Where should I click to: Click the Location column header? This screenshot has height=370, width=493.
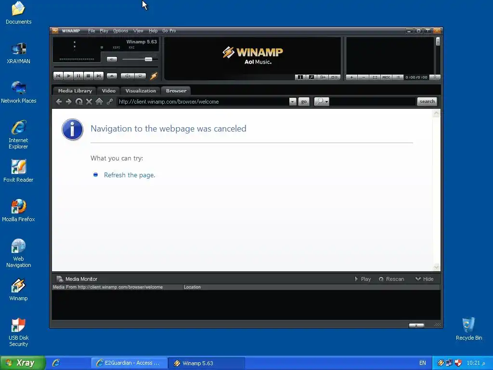[x=311, y=287]
